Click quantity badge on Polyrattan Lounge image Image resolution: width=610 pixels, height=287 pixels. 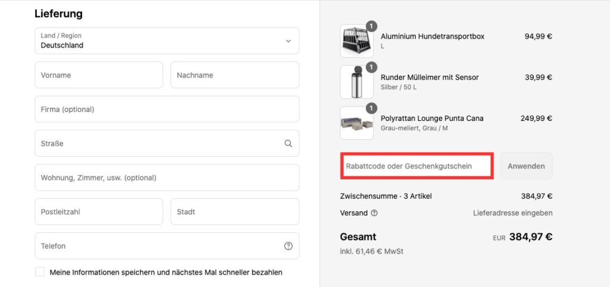[372, 108]
